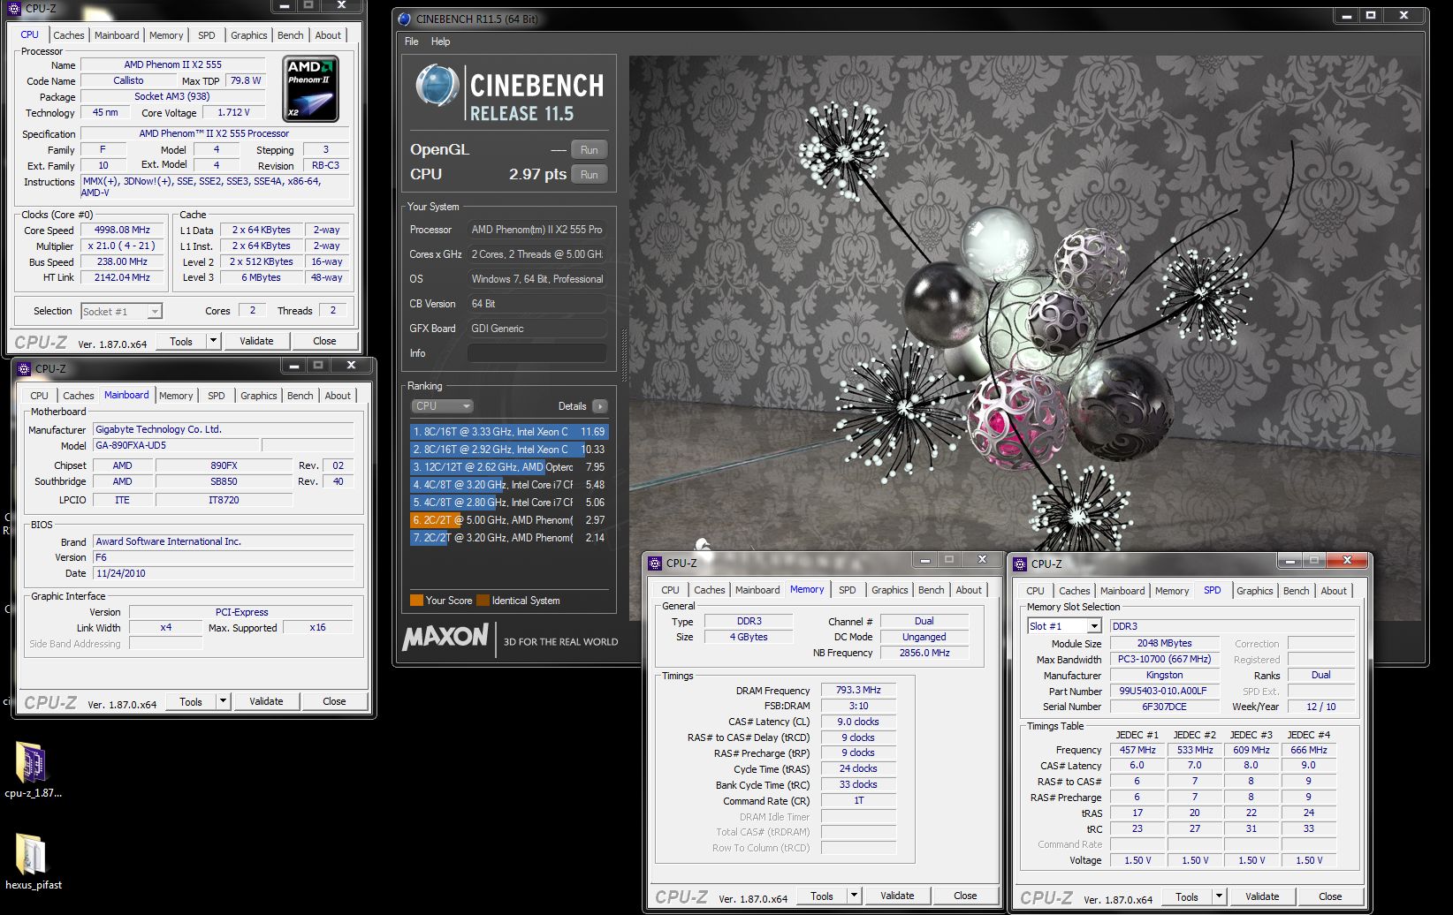1453x915 pixels.
Task: Click the NB Frequency value 2856.0 MHz
Action: 924,653
